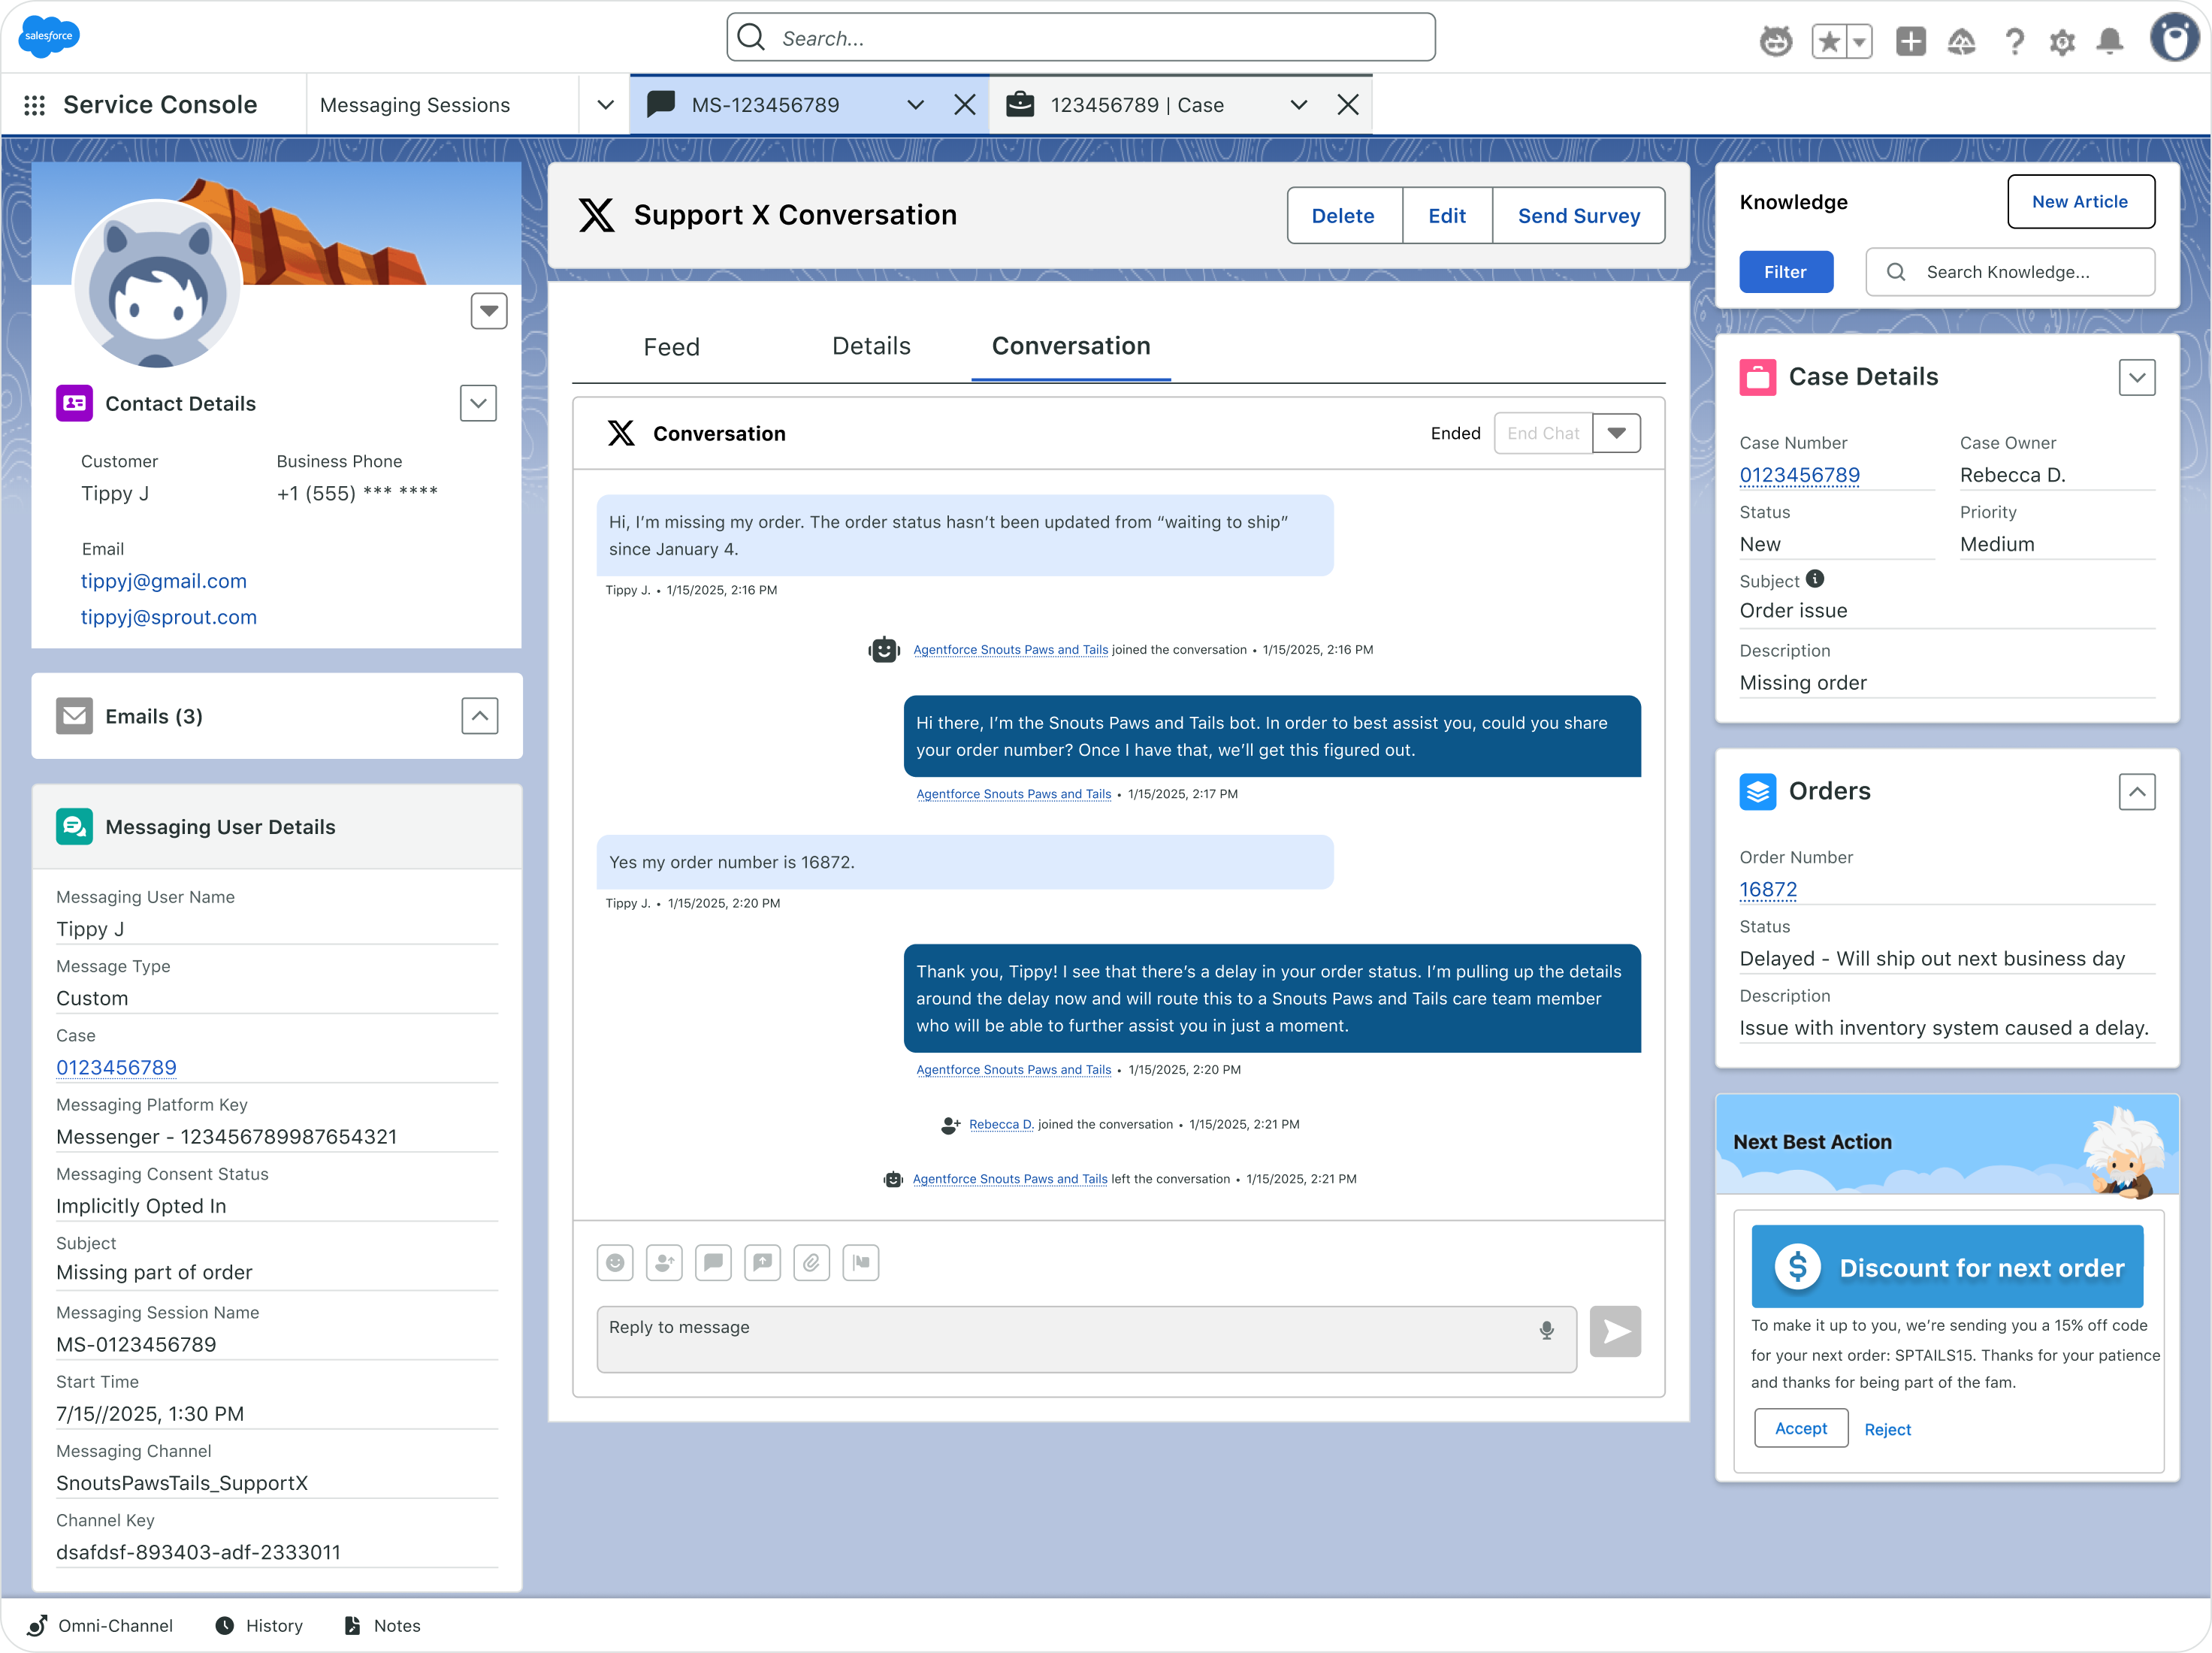Type in the Search Knowledge field
The height and width of the screenshot is (1653, 2212).
(x=2010, y=271)
